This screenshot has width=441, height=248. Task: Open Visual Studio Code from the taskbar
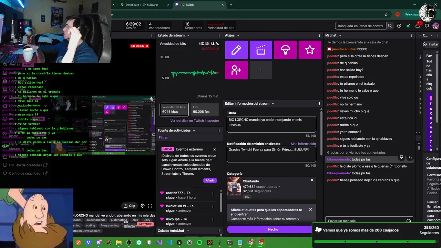tap(169, 242)
